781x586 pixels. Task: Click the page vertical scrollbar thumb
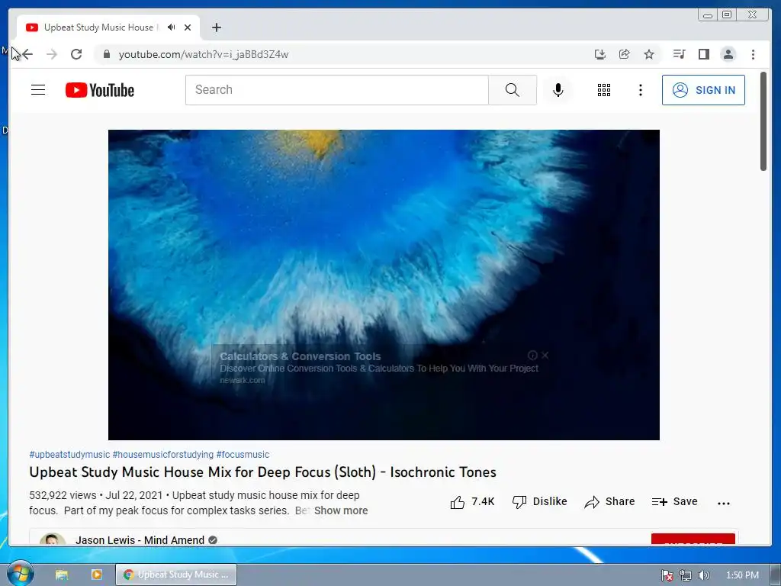(x=763, y=121)
